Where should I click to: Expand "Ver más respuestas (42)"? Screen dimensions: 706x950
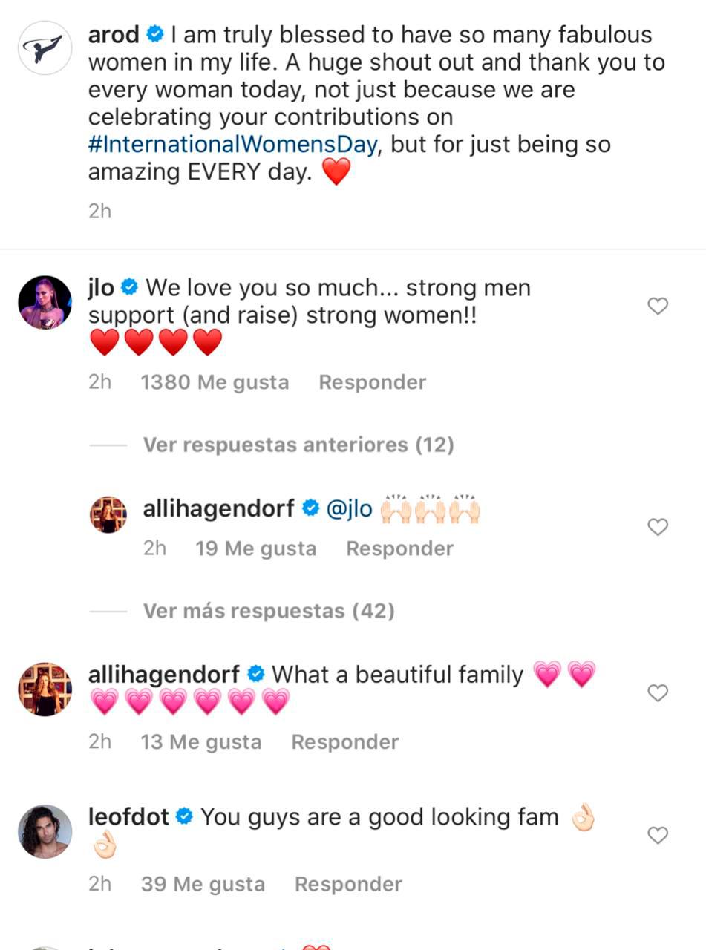click(x=268, y=611)
